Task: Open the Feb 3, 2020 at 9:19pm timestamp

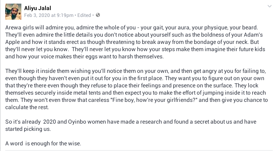Action: [49, 15]
